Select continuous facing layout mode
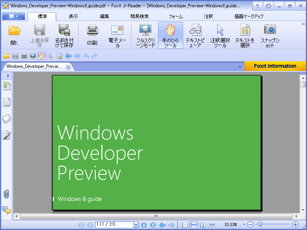Viewport: 307px width, 230px height. [x=212, y=225]
